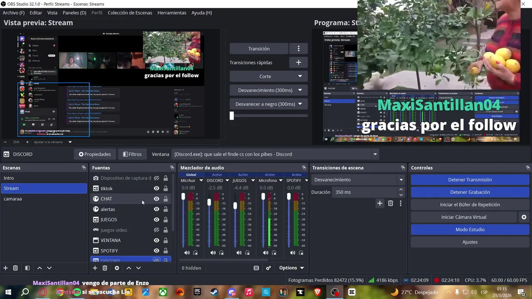Open Ajustes button in Controles
Viewport: 532px width, 299px height.
click(470, 242)
